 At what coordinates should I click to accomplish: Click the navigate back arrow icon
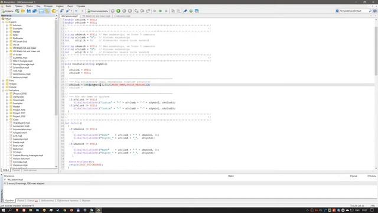click(x=76, y=11)
